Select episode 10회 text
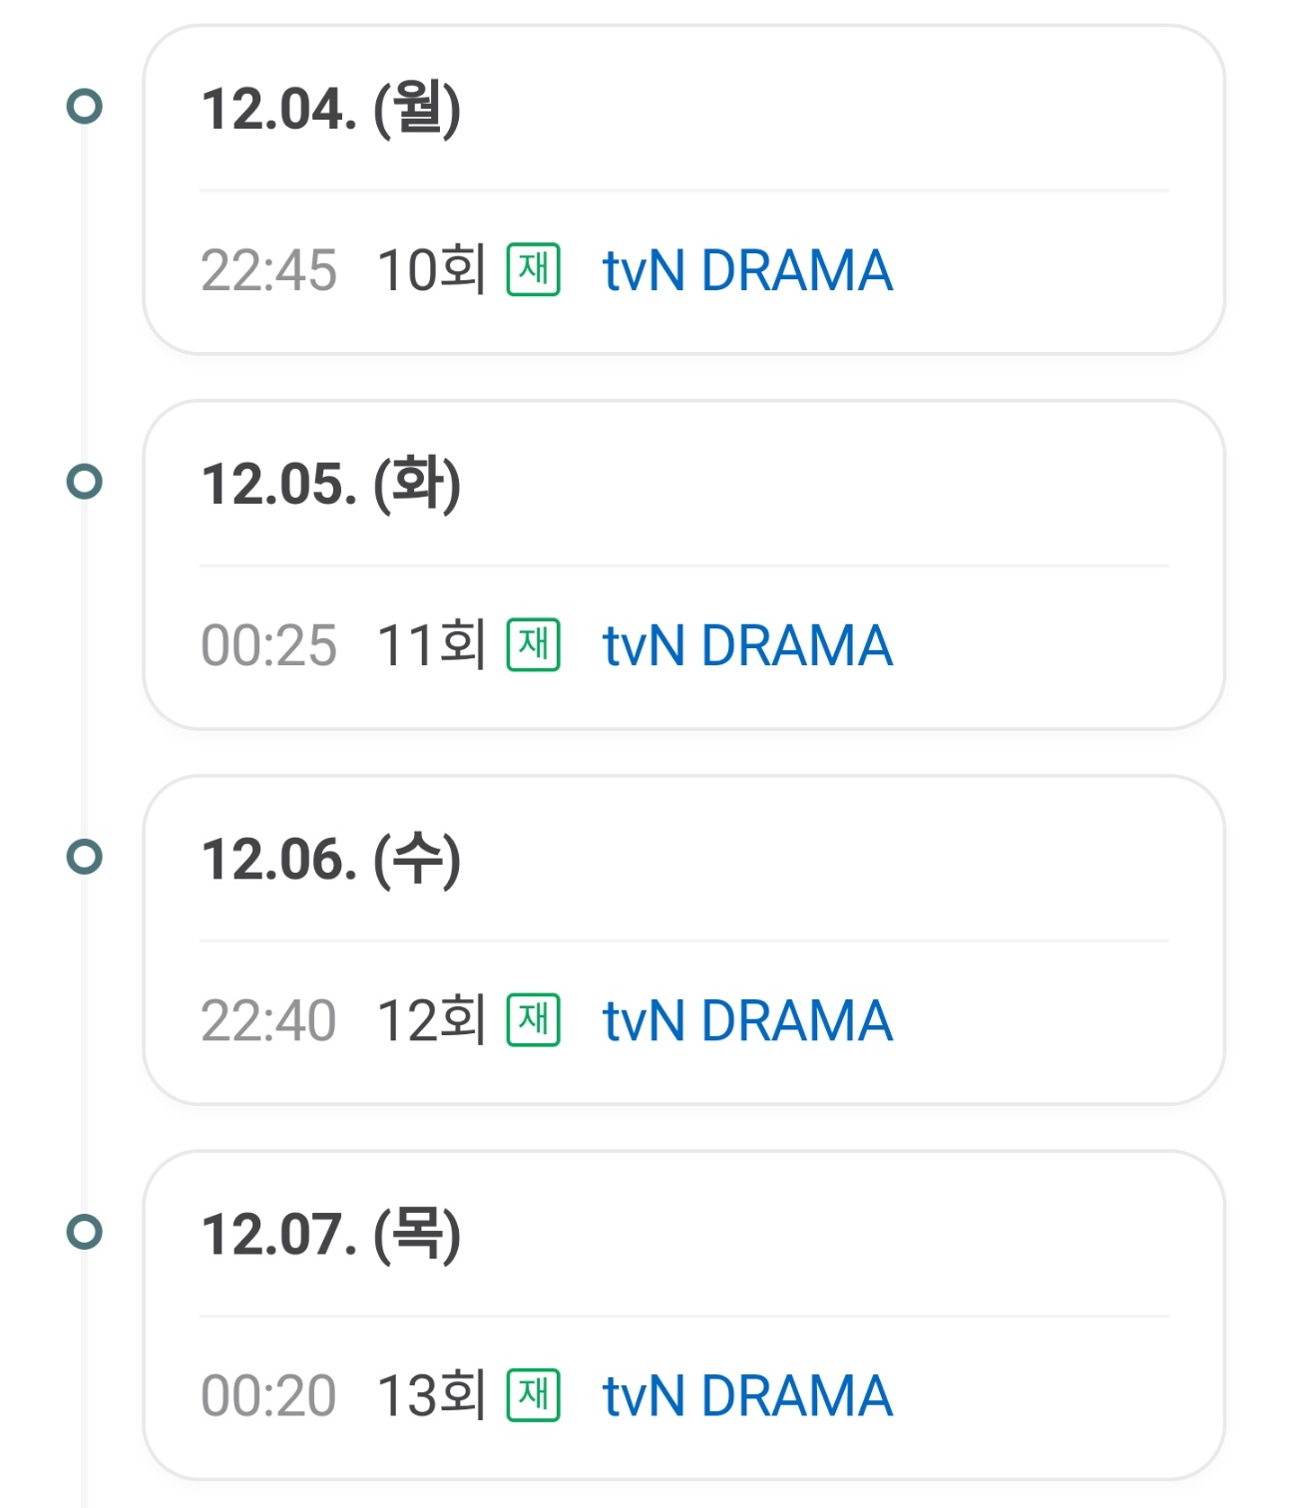This screenshot has height=1508, width=1293. 431,270
